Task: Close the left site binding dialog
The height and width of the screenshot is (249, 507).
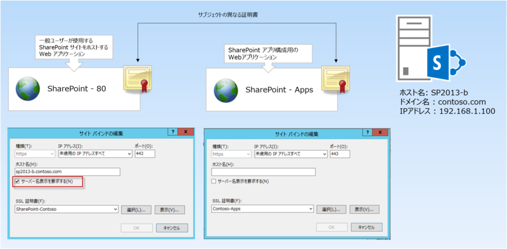Action: point(186,131)
